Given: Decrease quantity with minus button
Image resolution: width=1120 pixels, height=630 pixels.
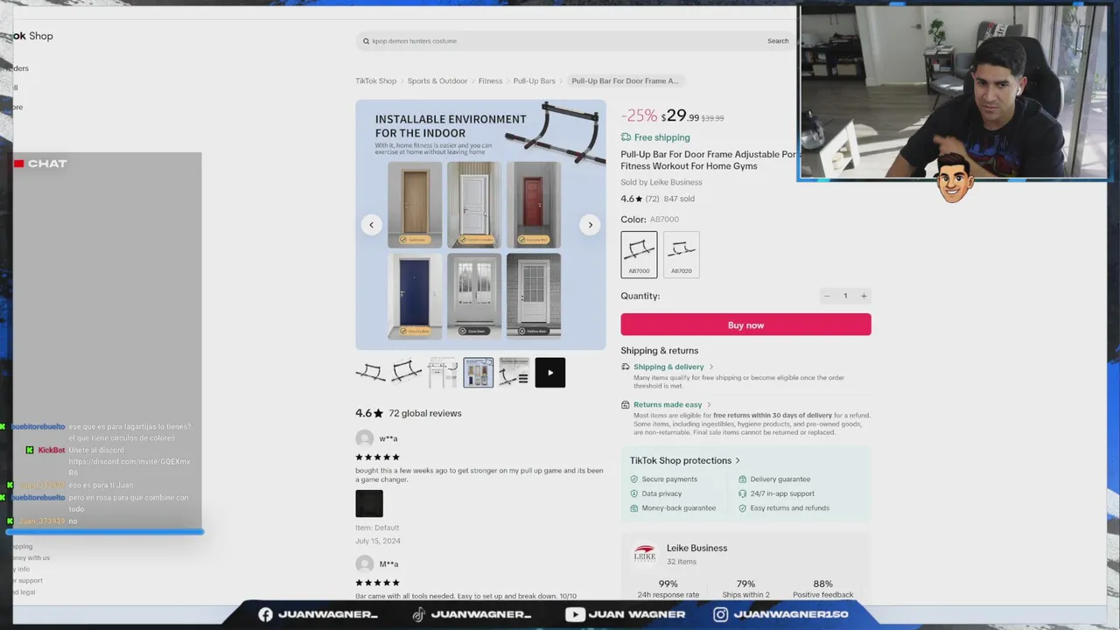Looking at the screenshot, I should (826, 296).
